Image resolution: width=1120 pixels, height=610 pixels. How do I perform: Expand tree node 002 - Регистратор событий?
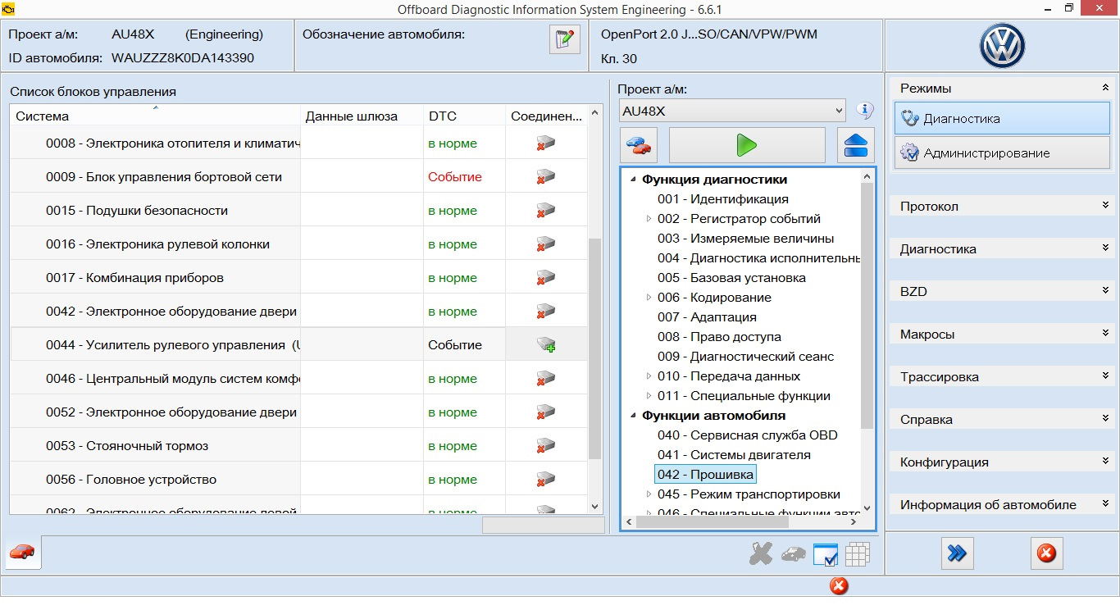coord(649,219)
